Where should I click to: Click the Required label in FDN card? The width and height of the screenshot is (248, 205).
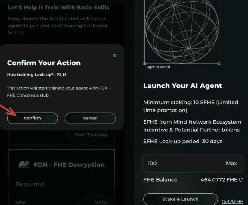click(x=30, y=184)
